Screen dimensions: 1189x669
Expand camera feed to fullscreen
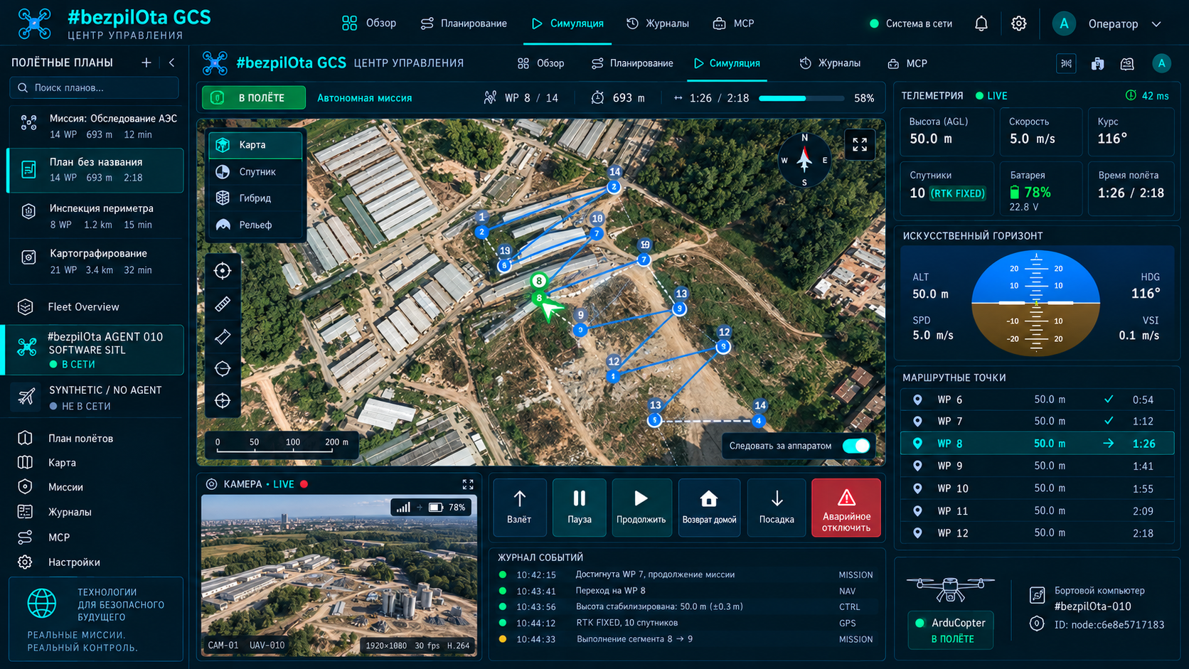468,484
